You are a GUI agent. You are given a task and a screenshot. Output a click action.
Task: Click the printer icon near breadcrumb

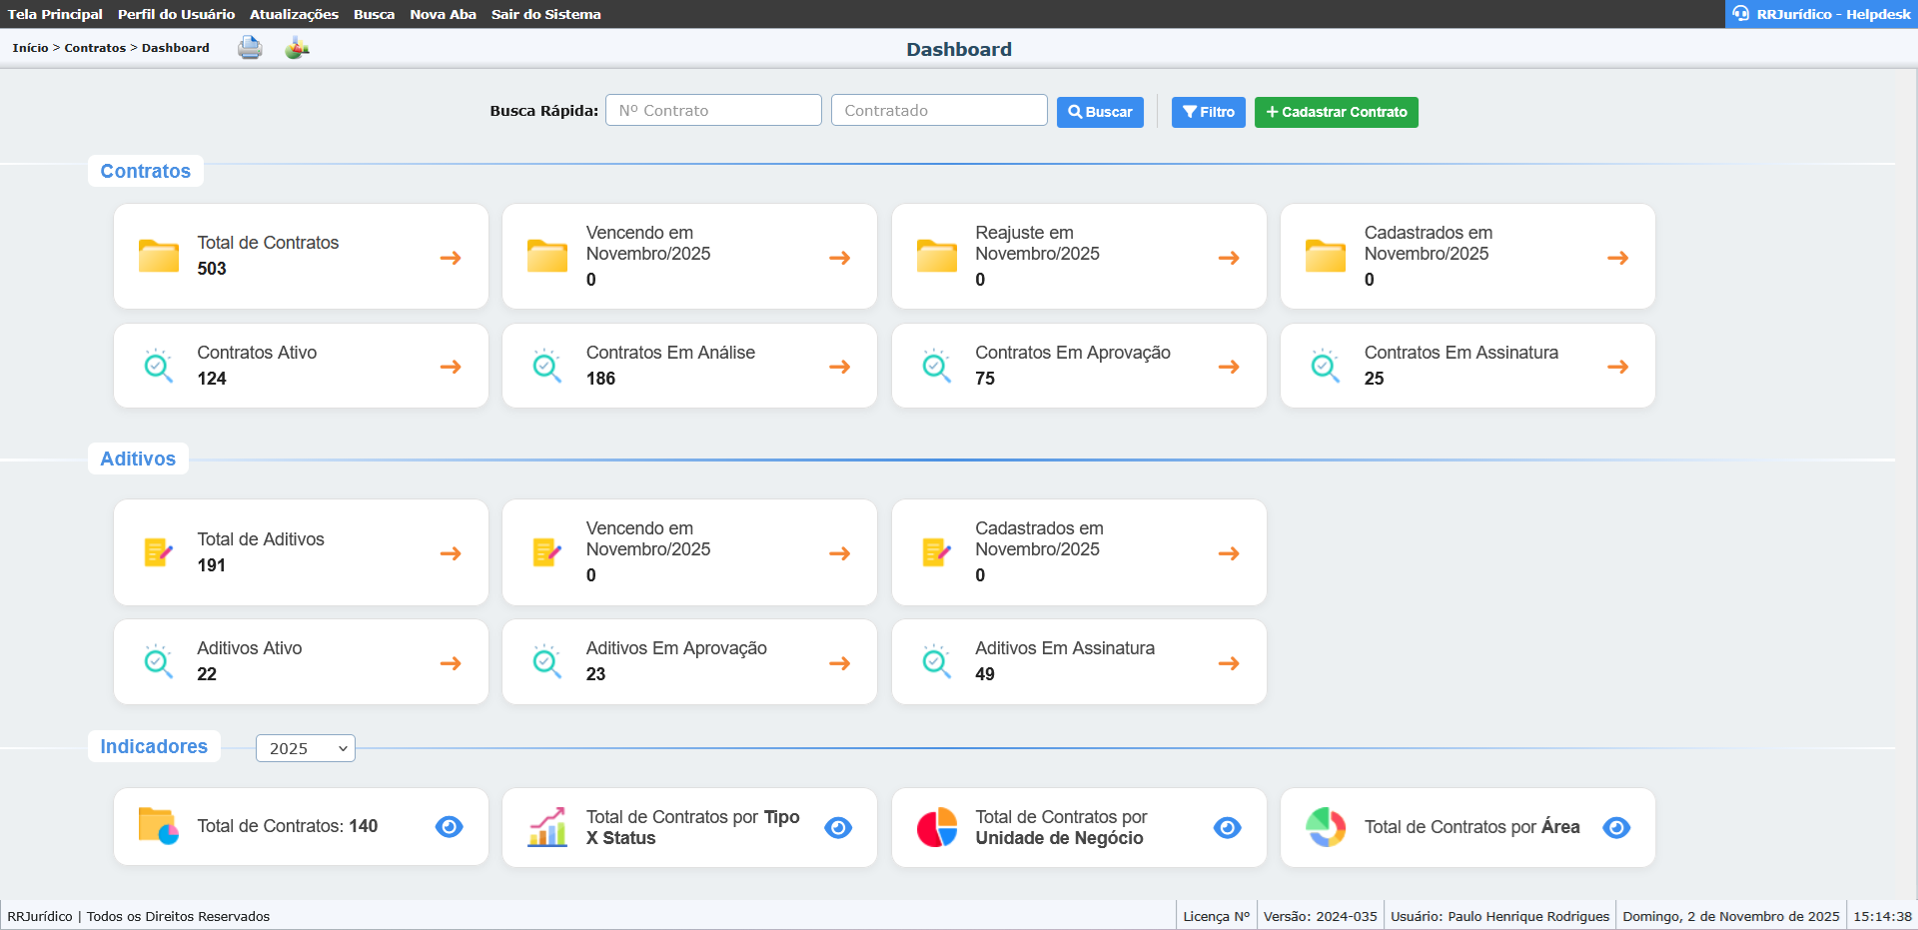pyautogui.click(x=250, y=48)
